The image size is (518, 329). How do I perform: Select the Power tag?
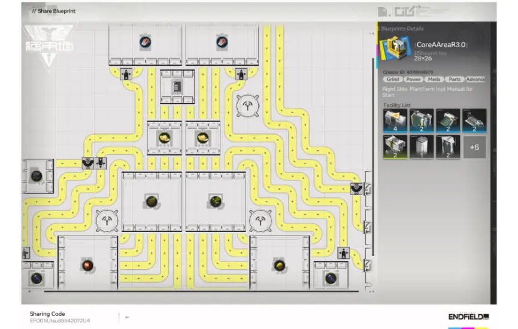click(x=413, y=79)
